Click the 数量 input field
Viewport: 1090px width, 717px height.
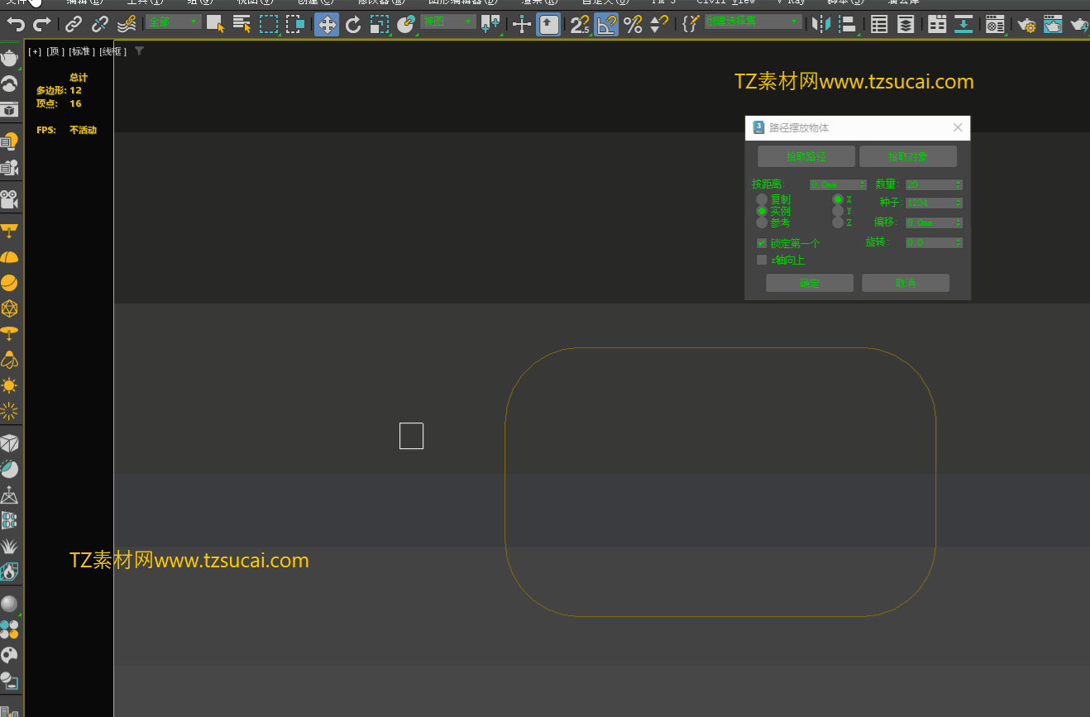929,184
